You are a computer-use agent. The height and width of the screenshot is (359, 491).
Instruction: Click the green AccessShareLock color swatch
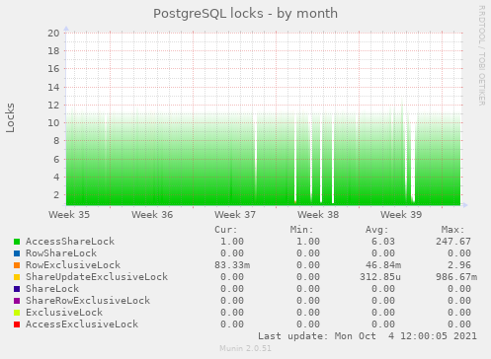[x=17, y=242]
